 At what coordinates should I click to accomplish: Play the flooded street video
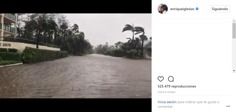(76, 56)
